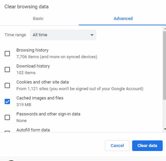
Task: Toggle the partially visible Autofill form data checkbox
Action: point(7,131)
